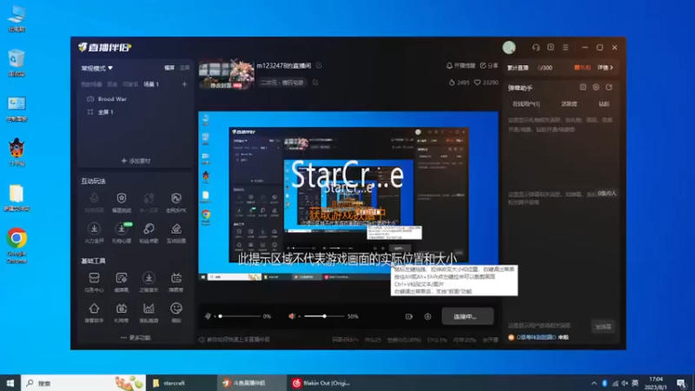Edit the 二次元 category tag pencil
This screenshot has height=391, width=695.
coord(315,83)
